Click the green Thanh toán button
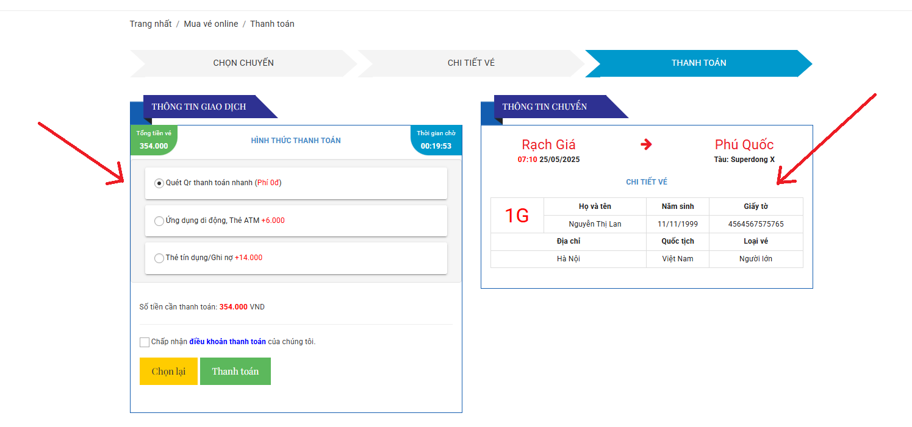The width and height of the screenshot is (912, 427). 235,371
